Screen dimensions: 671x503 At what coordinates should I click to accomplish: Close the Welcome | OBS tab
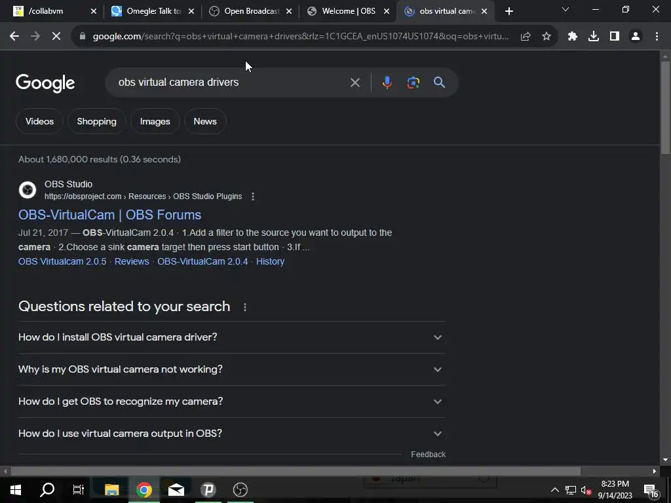point(387,11)
